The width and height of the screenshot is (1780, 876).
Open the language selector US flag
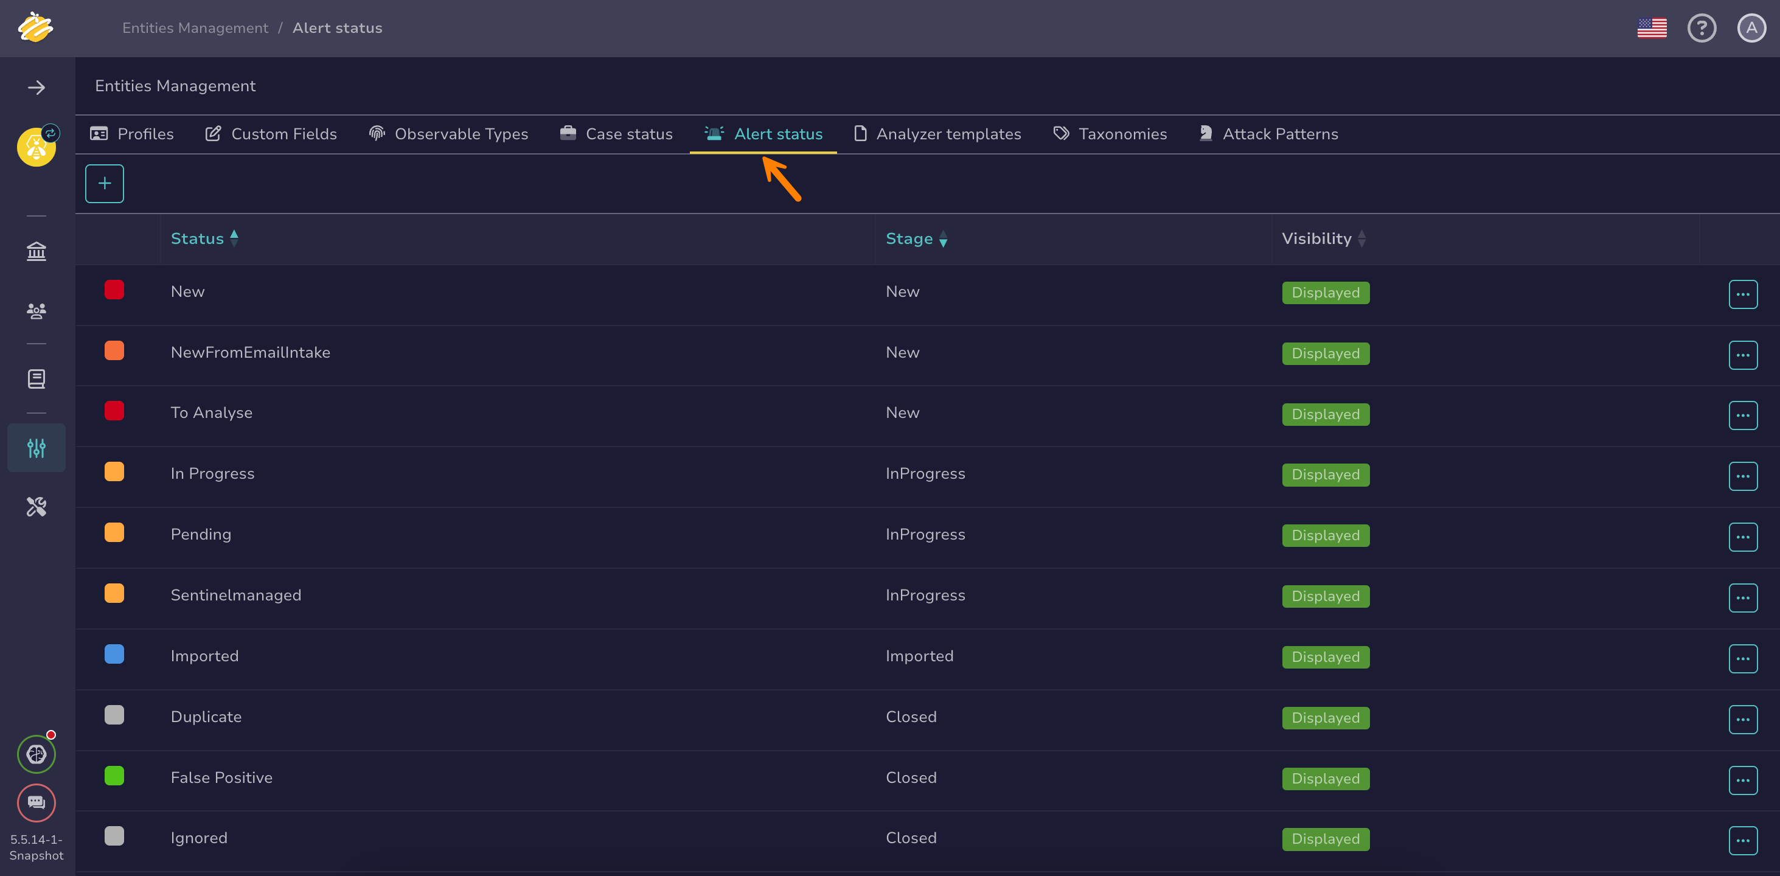[x=1652, y=29]
